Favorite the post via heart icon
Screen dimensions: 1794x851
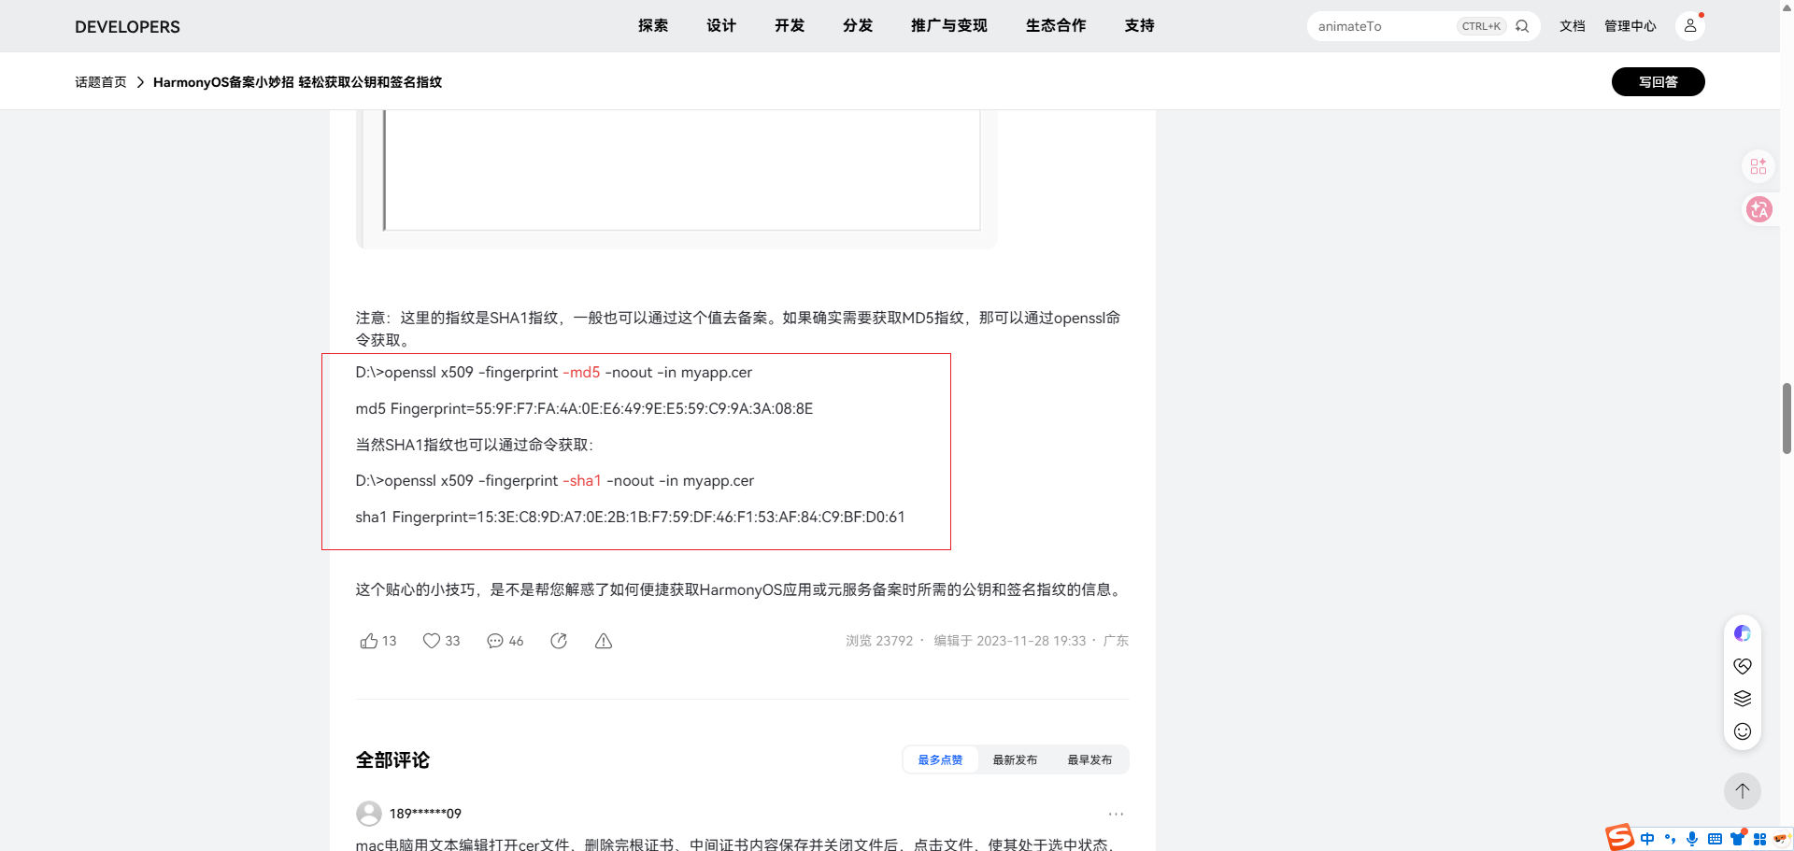pyautogui.click(x=431, y=641)
